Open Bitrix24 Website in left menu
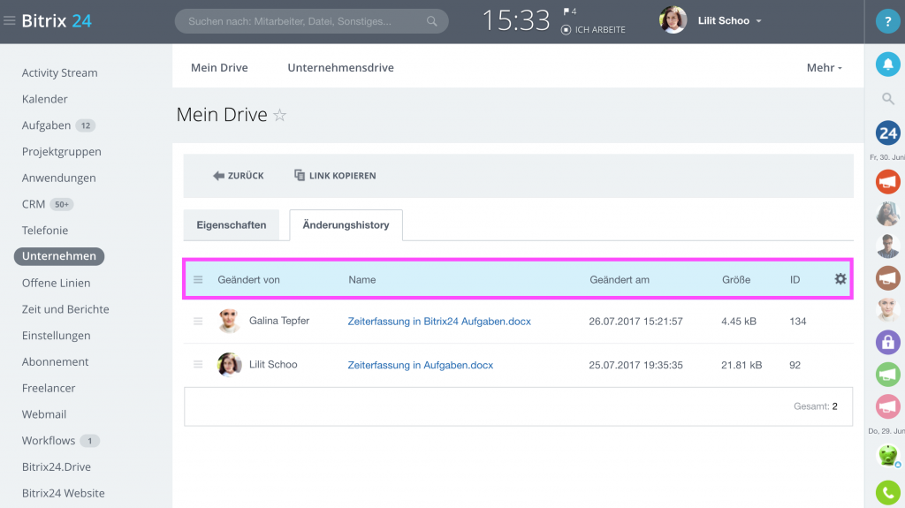905x508 pixels. (64, 493)
